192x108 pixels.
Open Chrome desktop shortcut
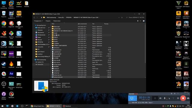point(4,24)
